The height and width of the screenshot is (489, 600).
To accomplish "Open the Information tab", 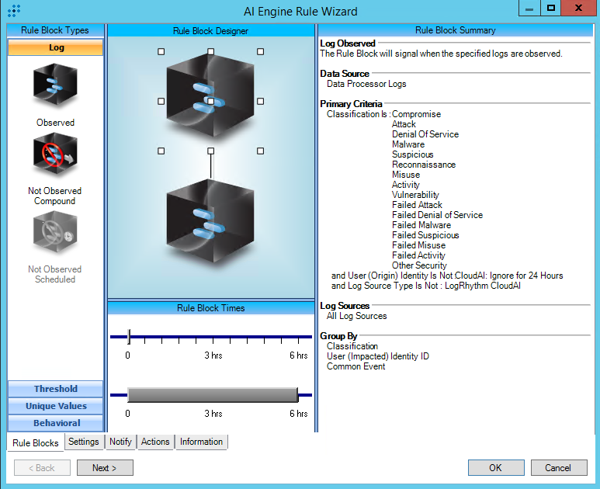I will click(x=201, y=442).
